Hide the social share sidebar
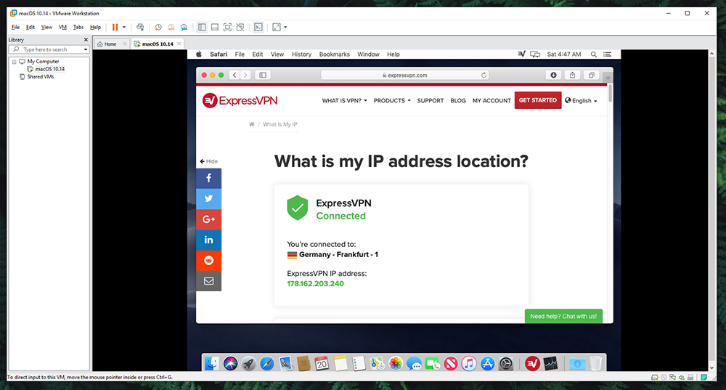 point(209,161)
